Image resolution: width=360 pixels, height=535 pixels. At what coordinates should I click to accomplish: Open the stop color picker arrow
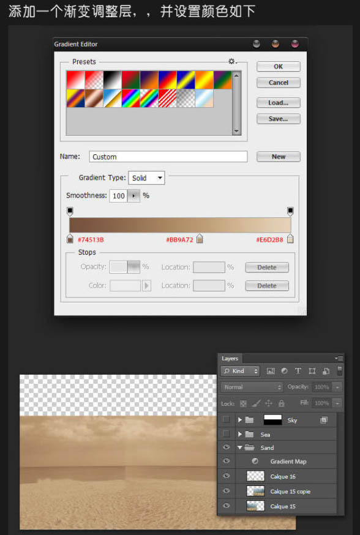pos(146,285)
